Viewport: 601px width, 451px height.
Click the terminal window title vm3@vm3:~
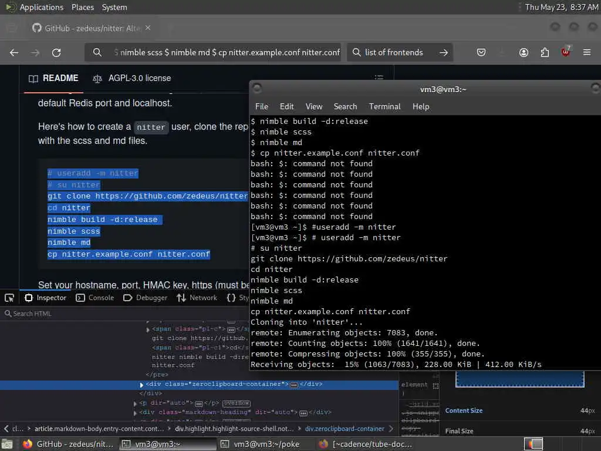[x=443, y=89]
